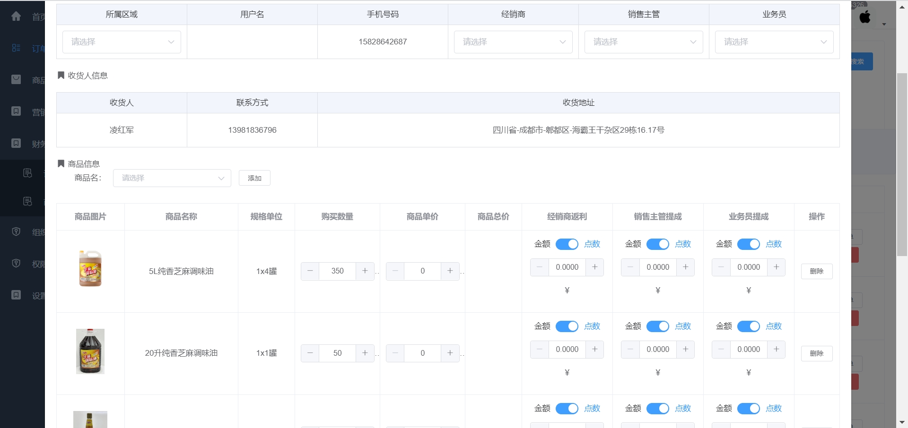Increase 业务员提成 value for 20升纯香芝麻调味油

[x=777, y=350]
